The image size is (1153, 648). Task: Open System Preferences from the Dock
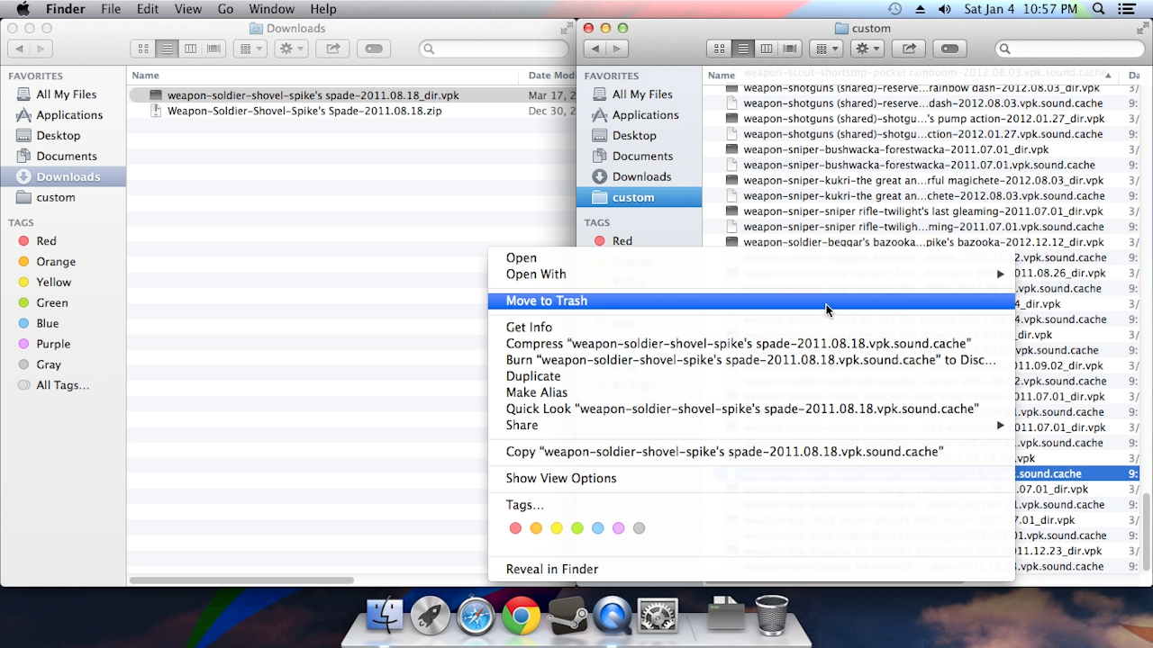(658, 616)
